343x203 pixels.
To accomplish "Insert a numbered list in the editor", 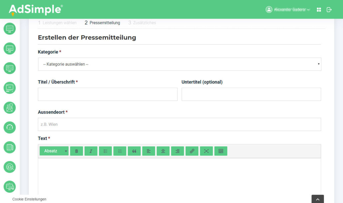I will [120, 151].
